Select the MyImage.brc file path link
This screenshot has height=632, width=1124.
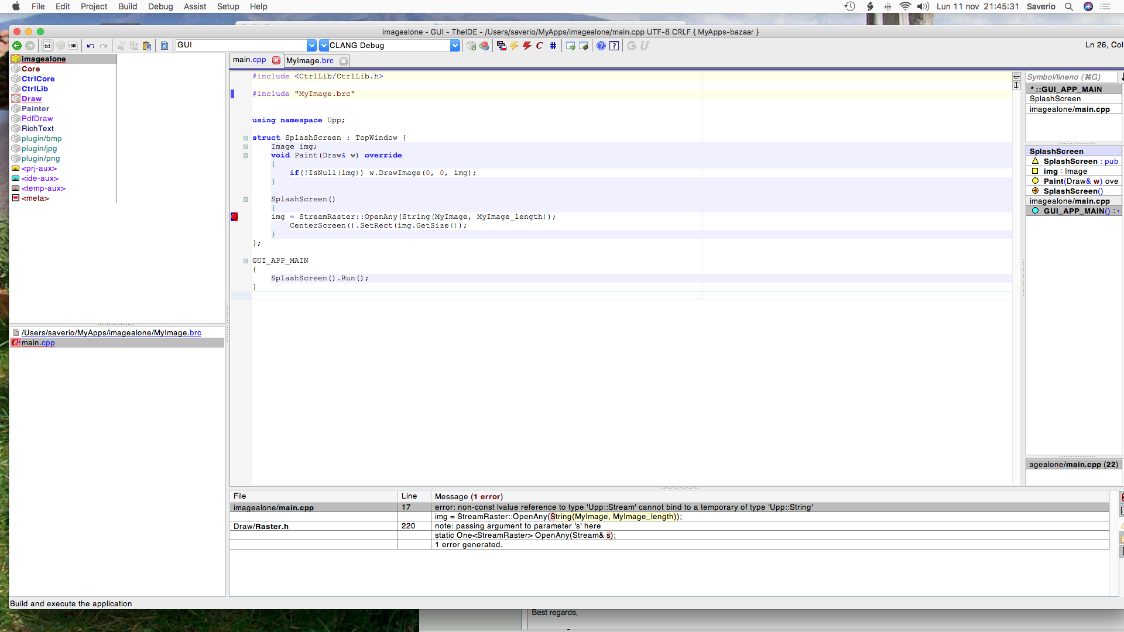coord(111,332)
